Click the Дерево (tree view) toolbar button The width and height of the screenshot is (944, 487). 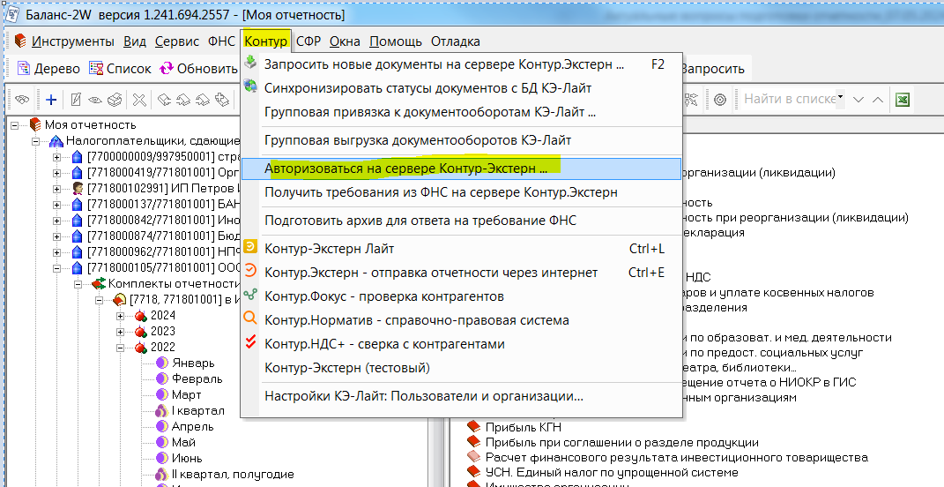tap(48, 69)
